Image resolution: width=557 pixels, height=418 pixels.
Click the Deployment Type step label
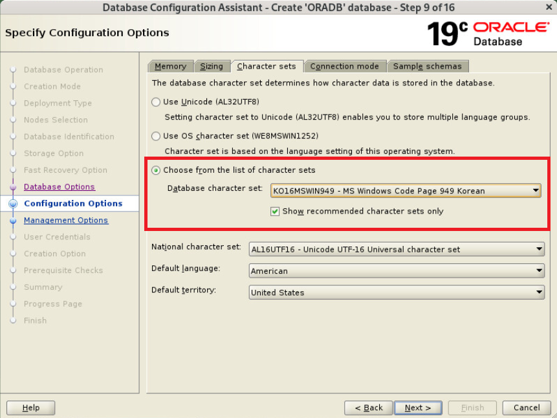(x=58, y=103)
